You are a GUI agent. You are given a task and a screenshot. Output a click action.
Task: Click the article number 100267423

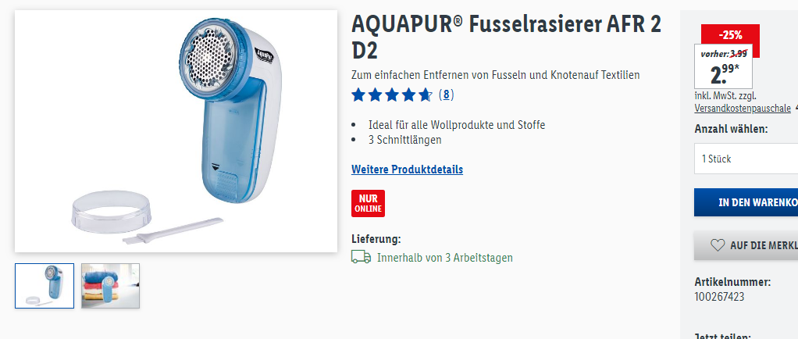pyautogui.click(x=719, y=296)
